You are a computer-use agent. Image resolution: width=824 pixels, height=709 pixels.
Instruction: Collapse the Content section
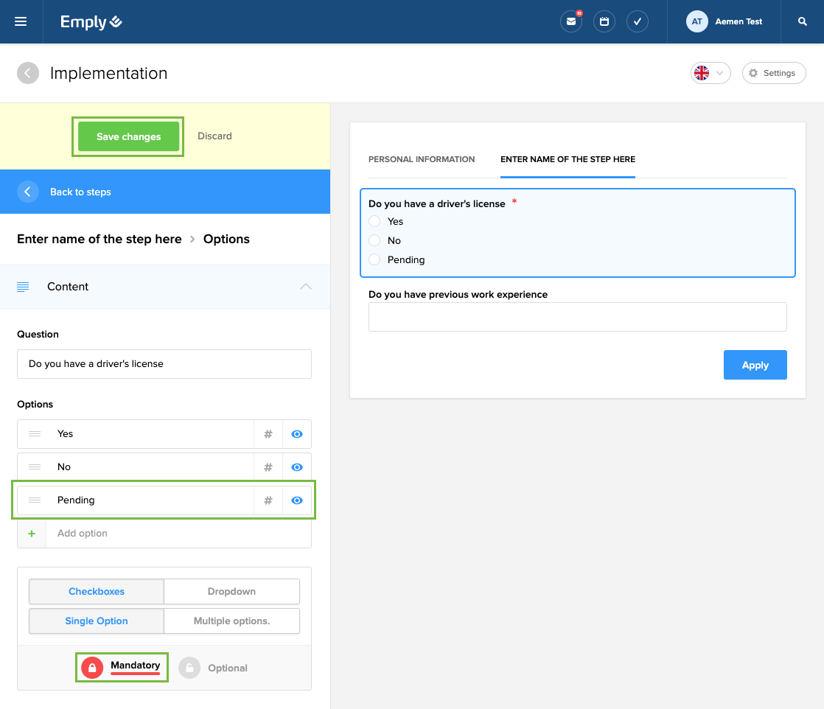pyautogui.click(x=306, y=287)
